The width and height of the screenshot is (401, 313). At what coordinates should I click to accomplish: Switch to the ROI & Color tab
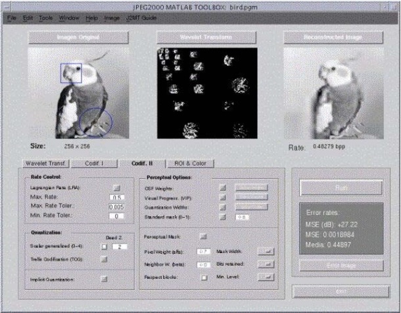[x=190, y=163]
